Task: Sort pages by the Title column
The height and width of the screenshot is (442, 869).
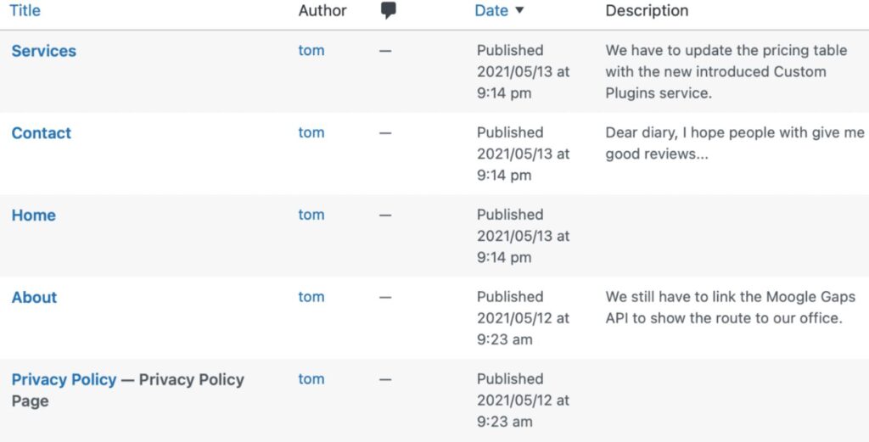Action: click(x=25, y=11)
